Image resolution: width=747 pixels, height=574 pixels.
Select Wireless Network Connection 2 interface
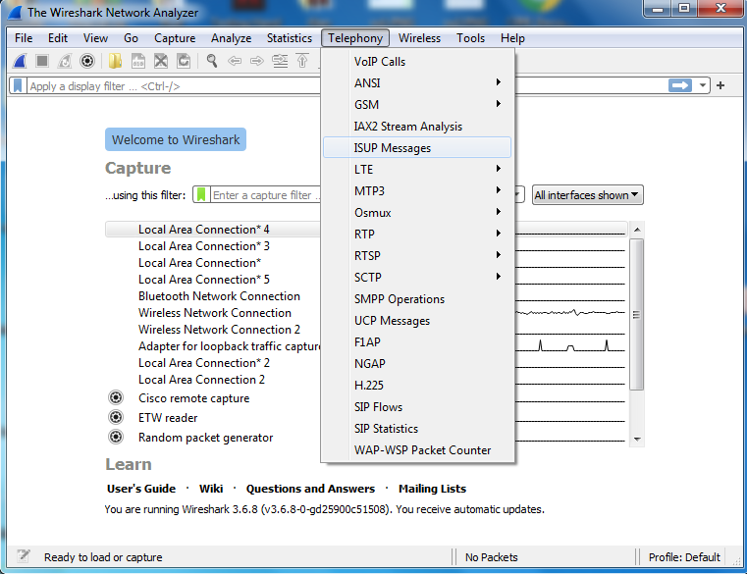219,329
